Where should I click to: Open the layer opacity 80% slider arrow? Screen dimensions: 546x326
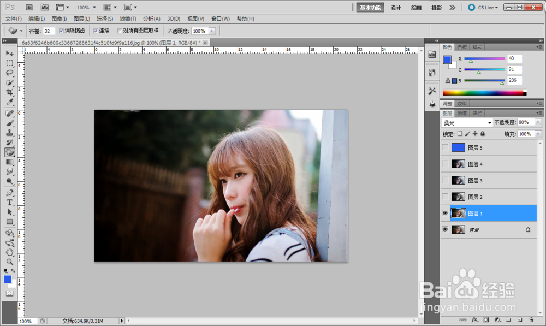(x=538, y=122)
